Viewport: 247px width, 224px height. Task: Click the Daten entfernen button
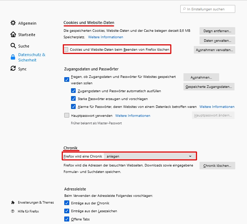click(x=217, y=31)
